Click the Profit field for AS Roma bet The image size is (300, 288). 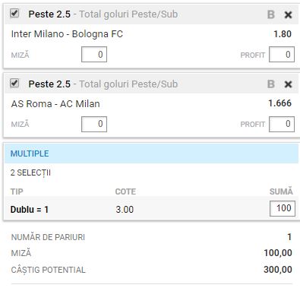tap(282, 124)
